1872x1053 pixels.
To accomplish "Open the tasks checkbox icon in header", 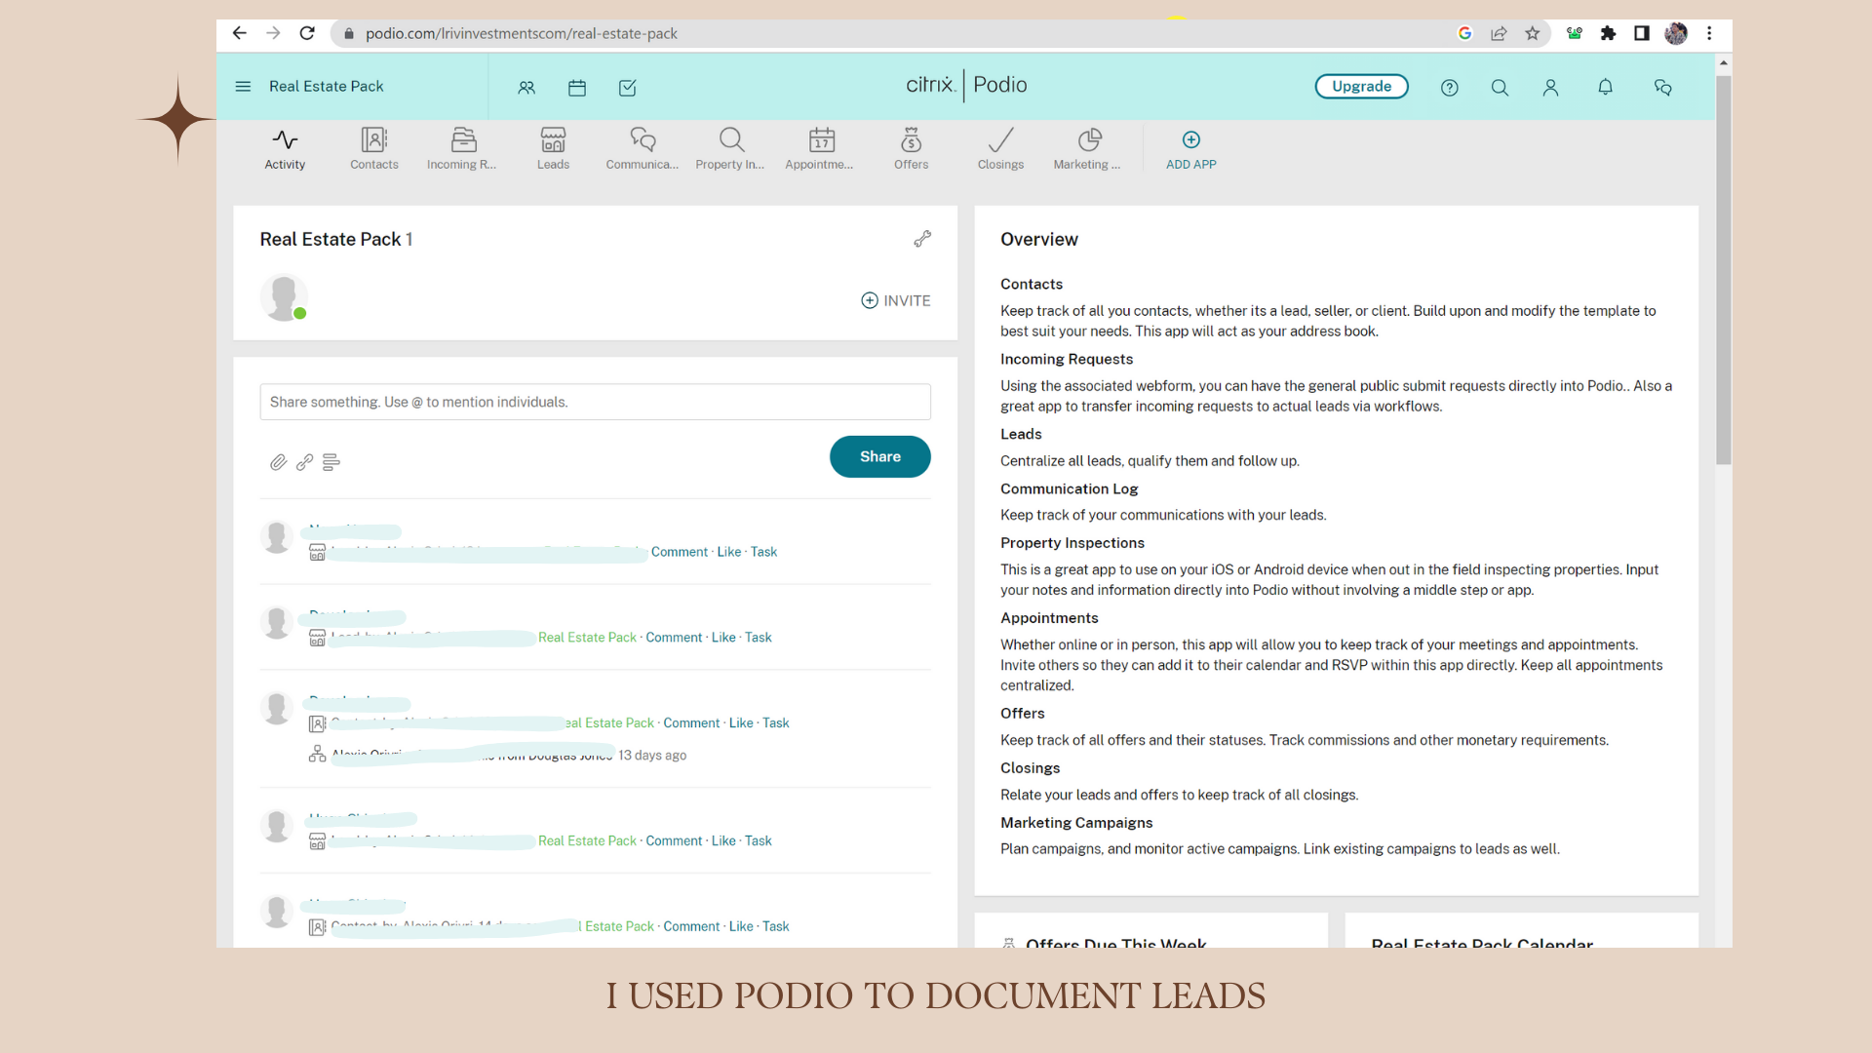I will [x=628, y=88].
